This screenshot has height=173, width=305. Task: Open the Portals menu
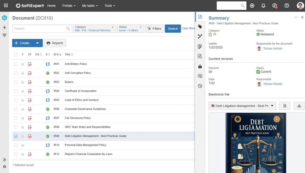(69, 6)
